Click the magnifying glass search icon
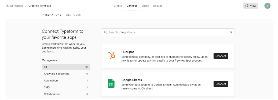The height and width of the screenshot is (100, 278). (x=105, y=32)
